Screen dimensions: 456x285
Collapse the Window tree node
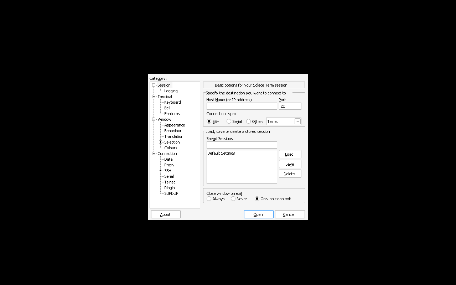point(154,119)
